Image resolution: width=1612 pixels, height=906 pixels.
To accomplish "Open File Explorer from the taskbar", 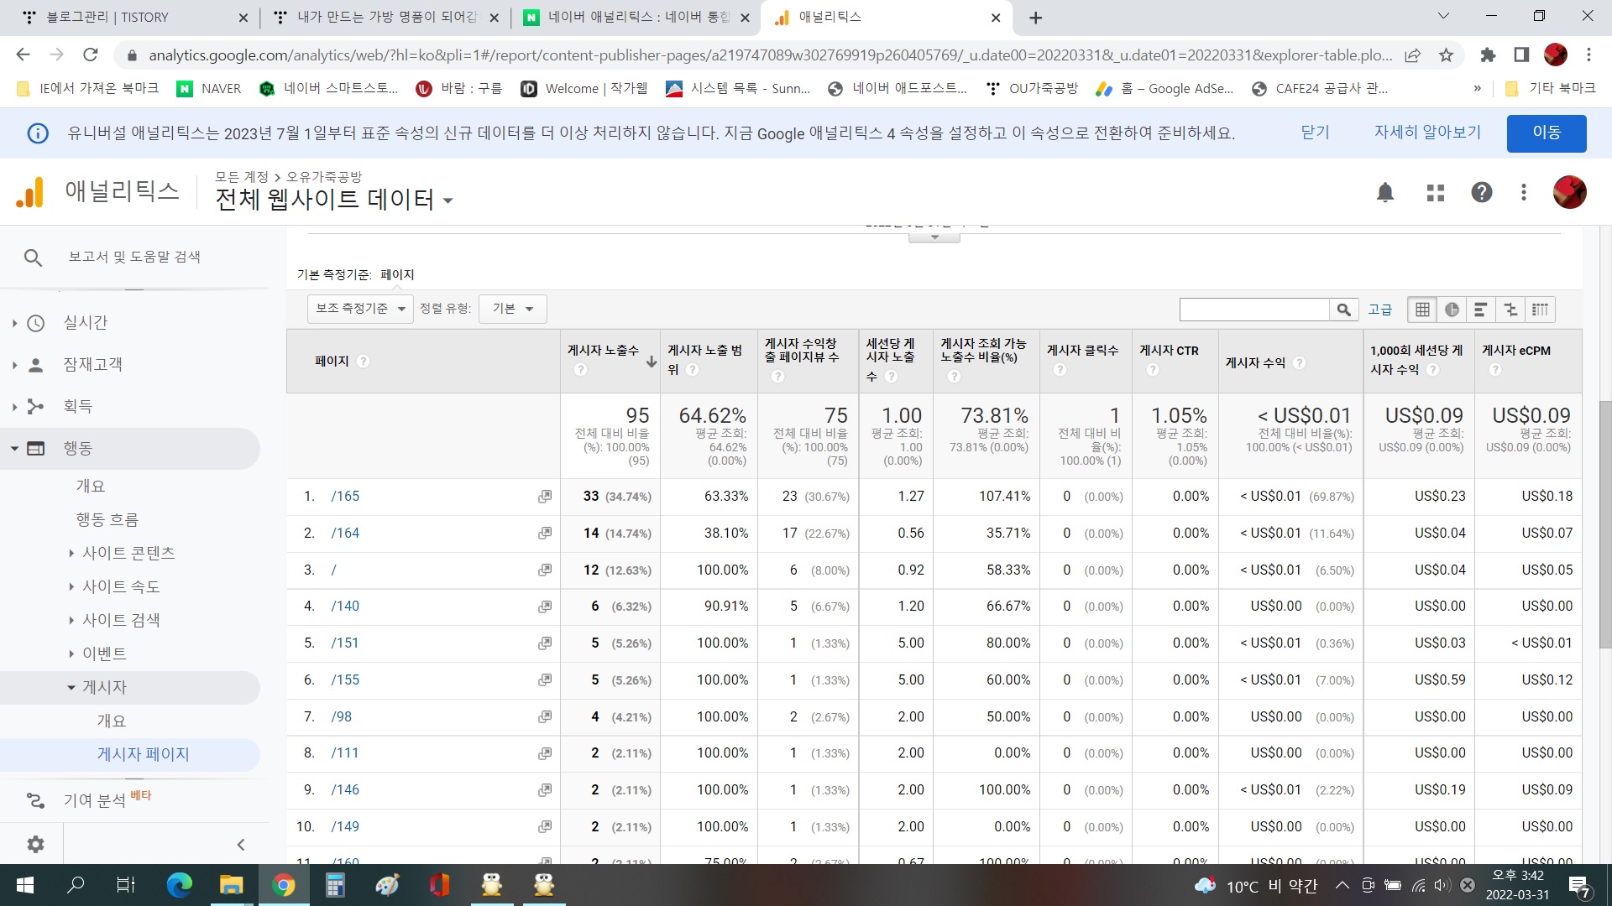I will click(x=231, y=885).
